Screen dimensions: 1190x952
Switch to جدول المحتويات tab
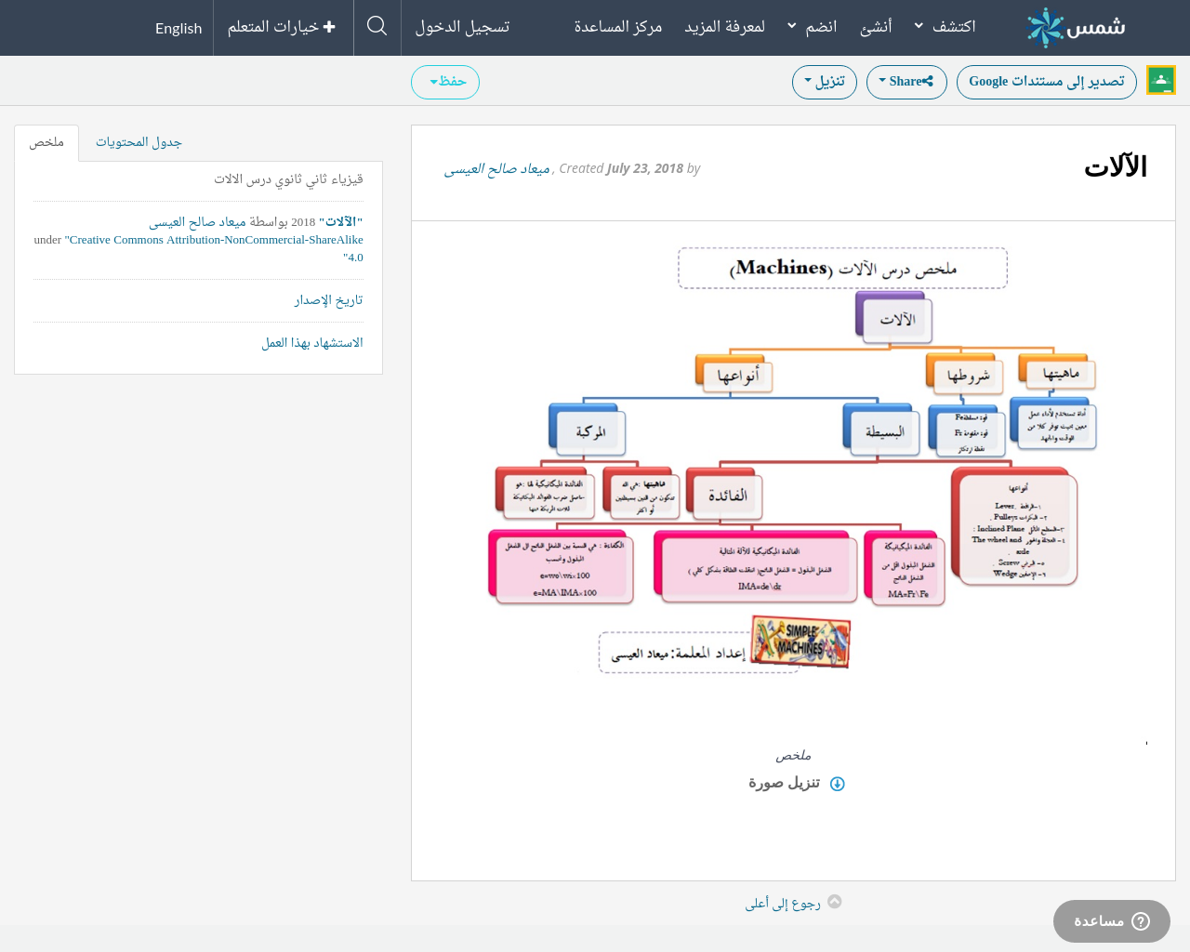tap(139, 142)
